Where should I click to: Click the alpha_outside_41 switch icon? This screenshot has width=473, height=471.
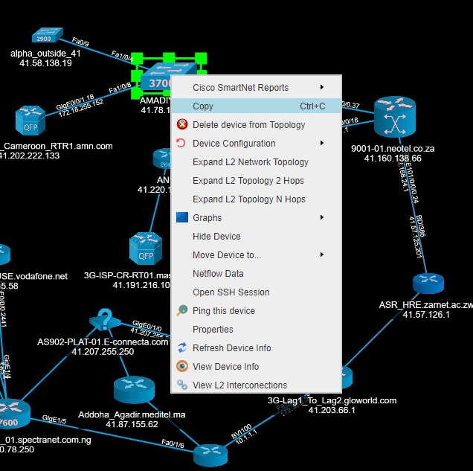coord(43,36)
